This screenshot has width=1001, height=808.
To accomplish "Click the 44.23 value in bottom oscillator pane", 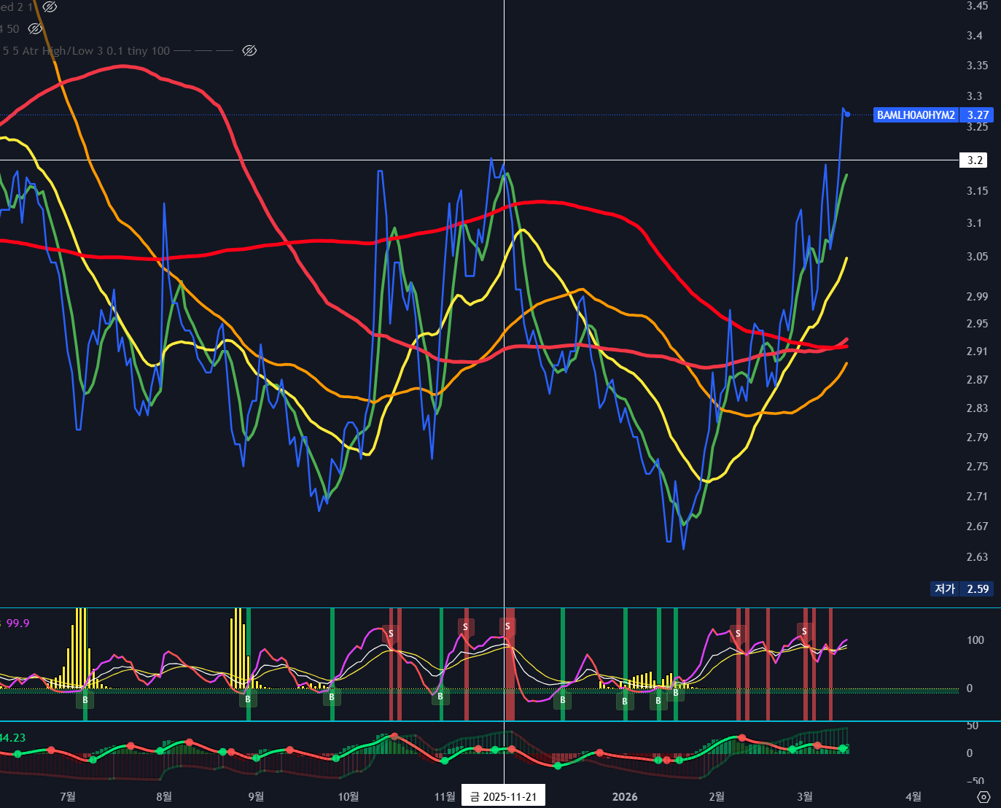I will pyautogui.click(x=12, y=738).
